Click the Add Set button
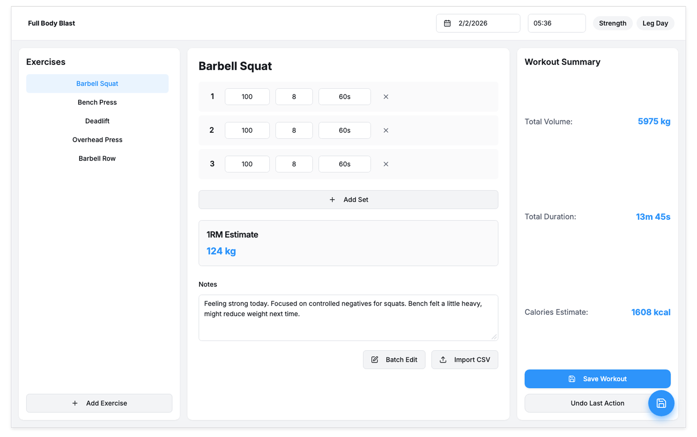This screenshot has width=697, height=437. (x=348, y=200)
